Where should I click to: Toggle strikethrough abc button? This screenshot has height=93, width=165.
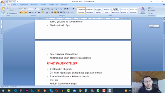(30, 12)
